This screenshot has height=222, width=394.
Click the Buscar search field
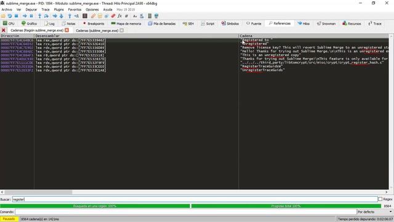pos(195,199)
